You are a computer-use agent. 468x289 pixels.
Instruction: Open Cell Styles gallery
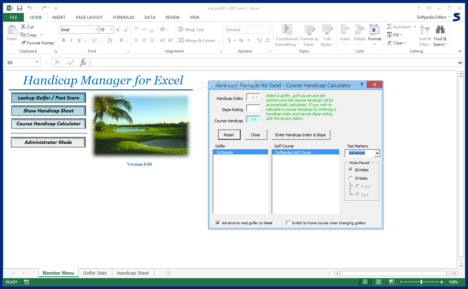pyautogui.click(x=327, y=36)
